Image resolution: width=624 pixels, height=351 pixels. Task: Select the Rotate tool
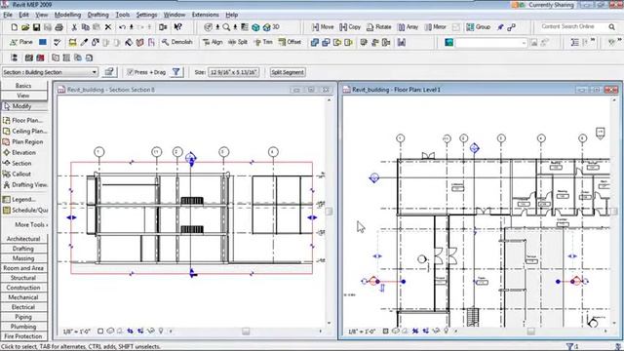[x=379, y=27]
